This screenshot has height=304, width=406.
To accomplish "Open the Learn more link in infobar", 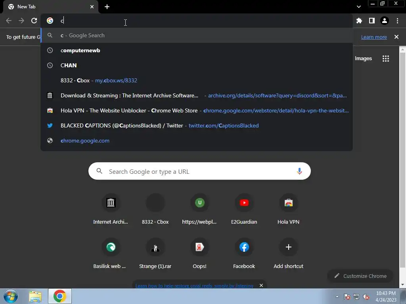I will coord(374,37).
